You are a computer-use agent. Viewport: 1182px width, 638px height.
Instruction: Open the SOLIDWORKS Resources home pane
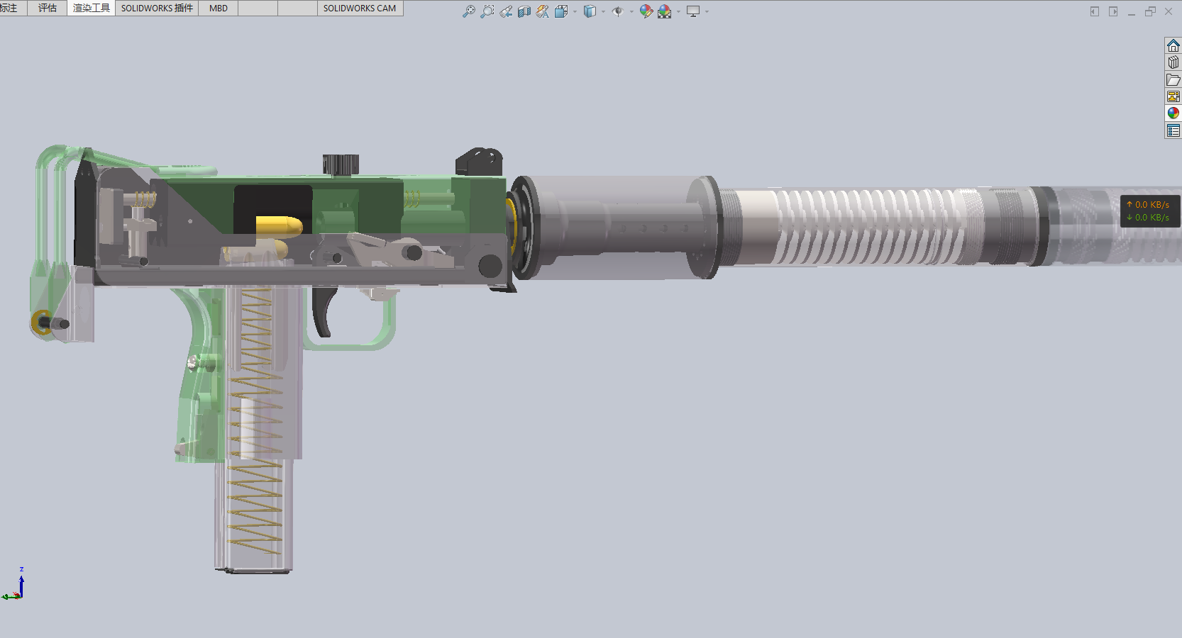pos(1173,45)
